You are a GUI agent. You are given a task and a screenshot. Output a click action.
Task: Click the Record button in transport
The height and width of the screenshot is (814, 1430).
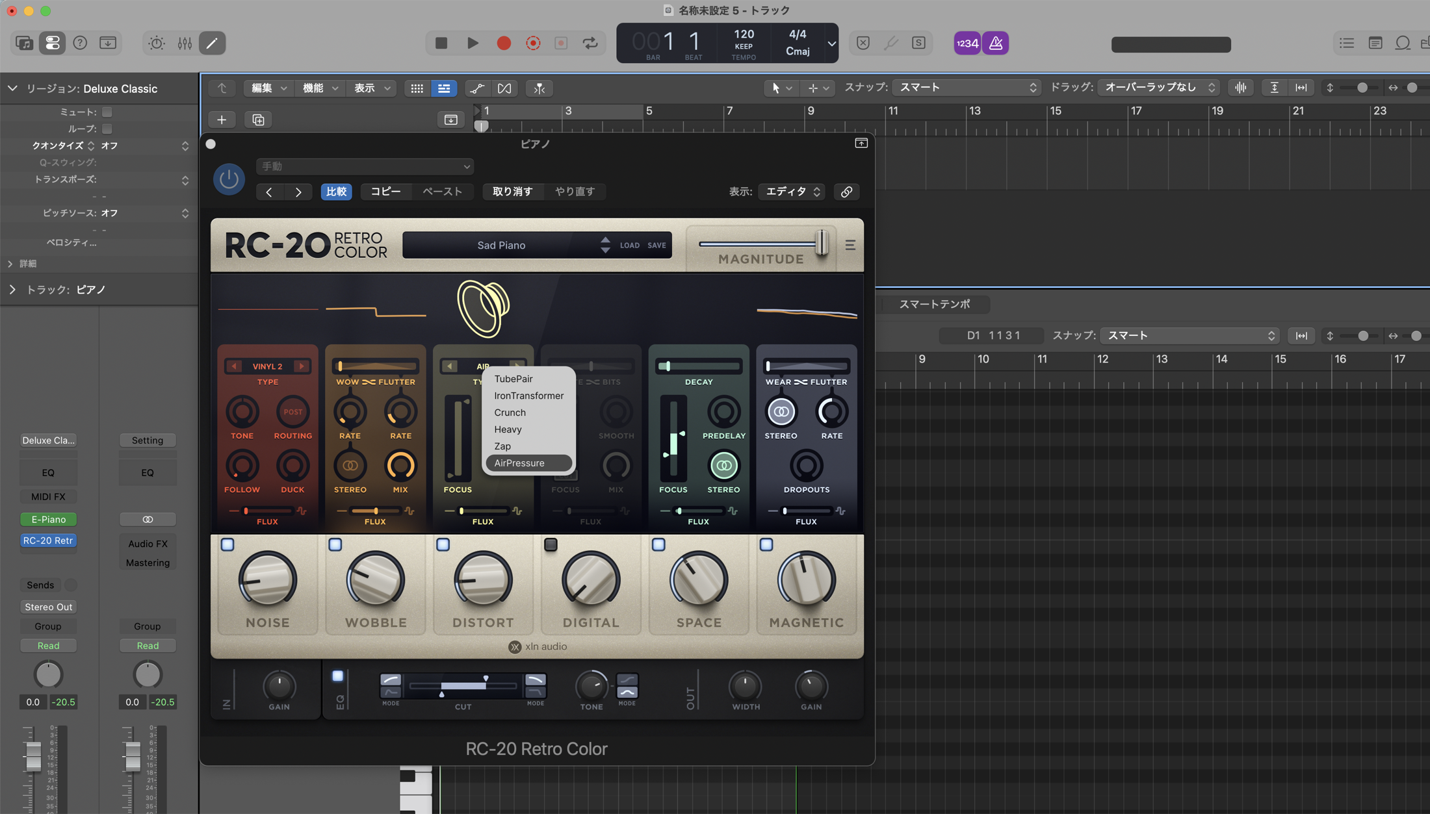coord(503,44)
